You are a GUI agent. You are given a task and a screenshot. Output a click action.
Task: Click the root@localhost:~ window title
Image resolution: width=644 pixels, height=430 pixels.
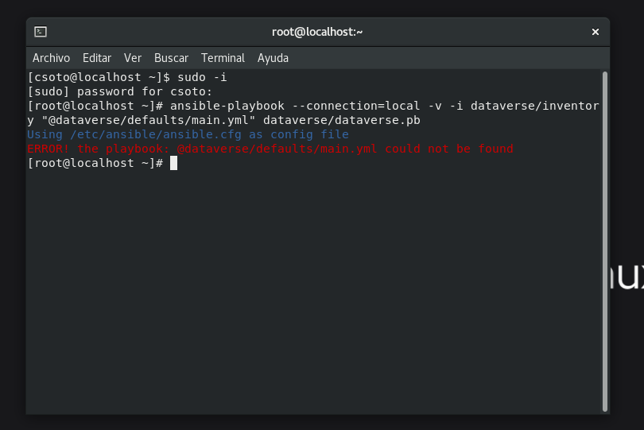(317, 32)
